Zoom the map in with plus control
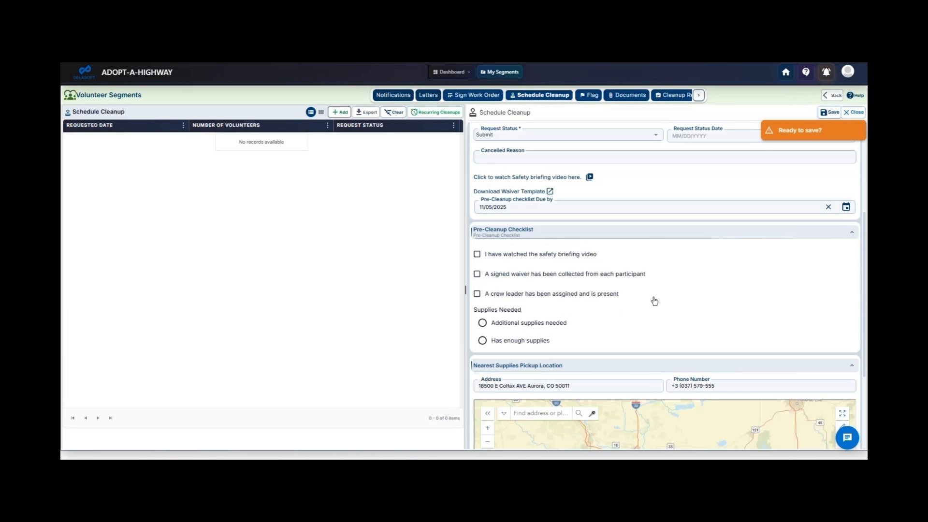Image resolution: width=928 pixels, height=522 pixels. coord(487,427)
